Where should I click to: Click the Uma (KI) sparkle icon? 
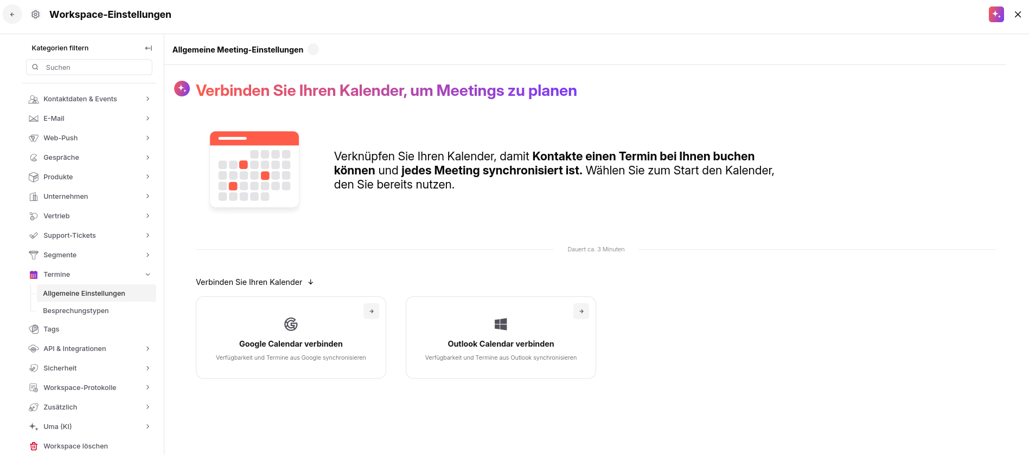click(34, 427)
